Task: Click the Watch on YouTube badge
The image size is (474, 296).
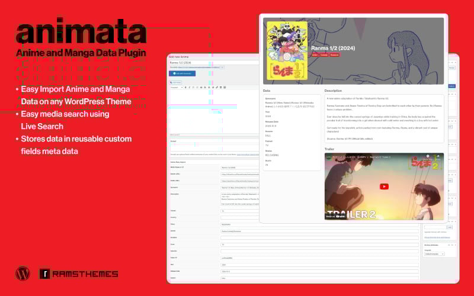Action: 336,216
